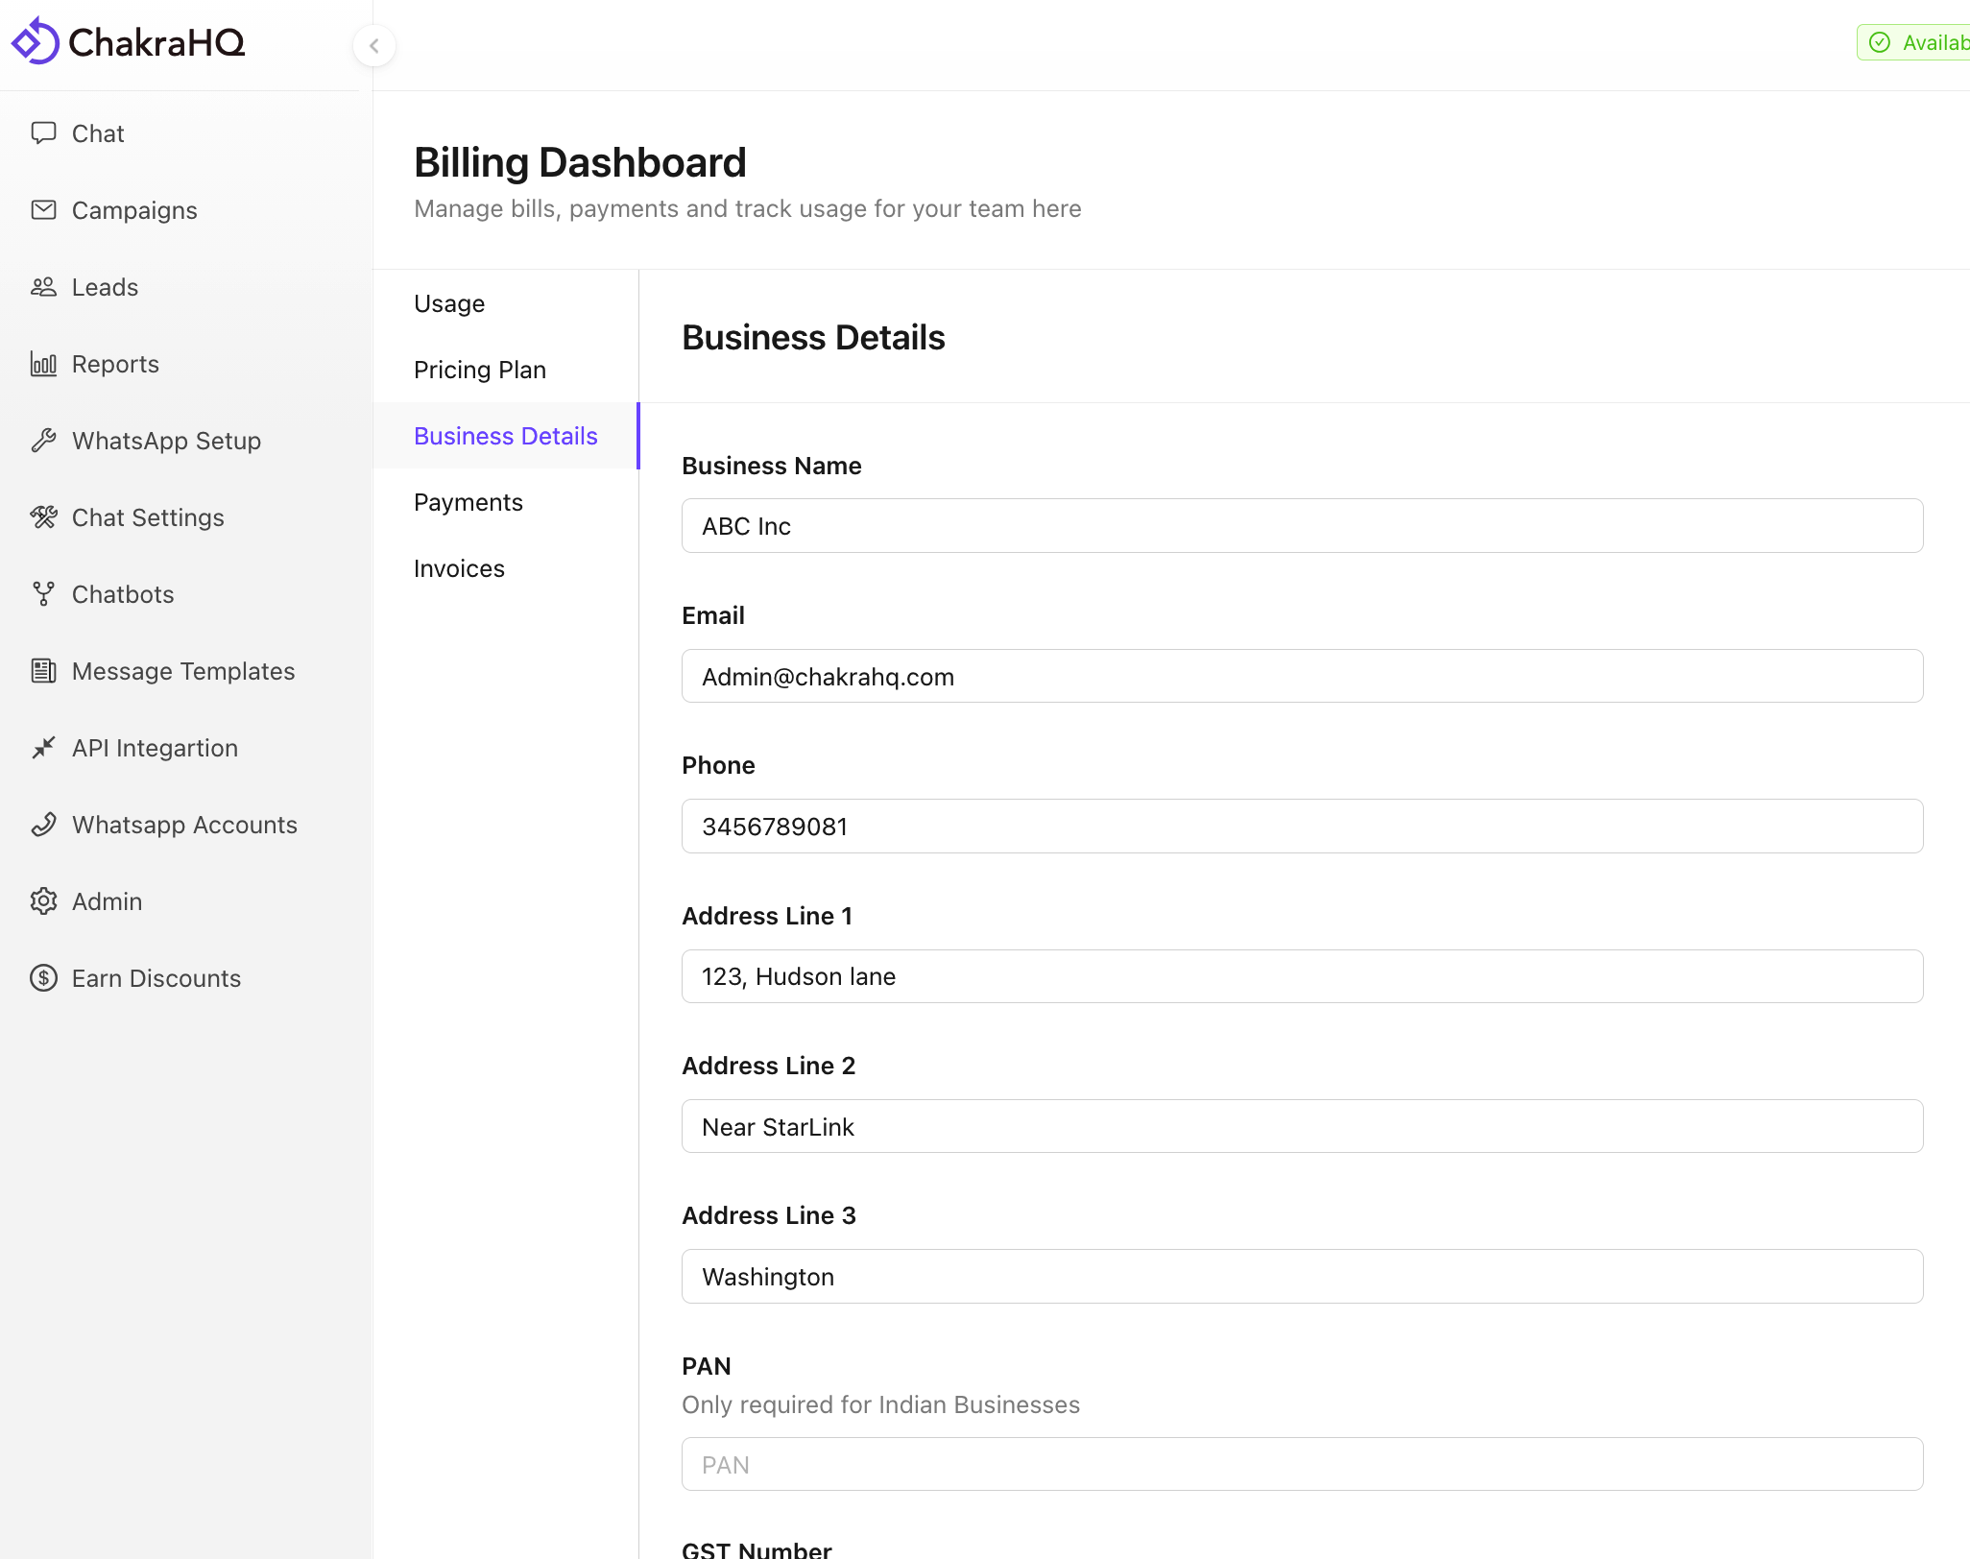
Task: Click the Business Name input field
Action: [1302, 525]
